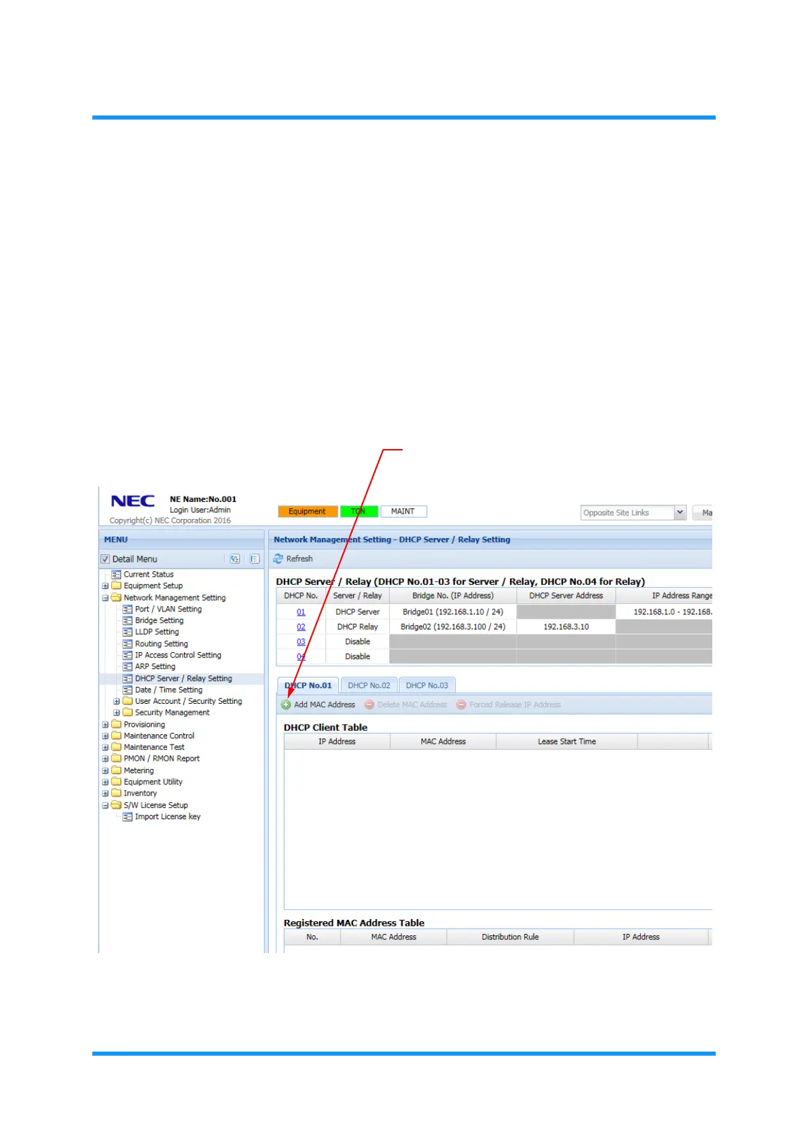The width and height of the screenshot is (808, 1144).
Task: Switch to the DHCP No.03 tab
Action: [427, 685]
